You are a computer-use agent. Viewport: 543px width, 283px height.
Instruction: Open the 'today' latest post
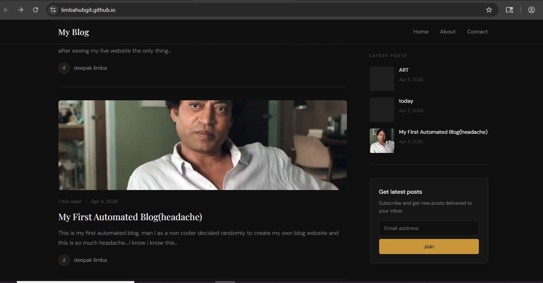coord(406,101)
